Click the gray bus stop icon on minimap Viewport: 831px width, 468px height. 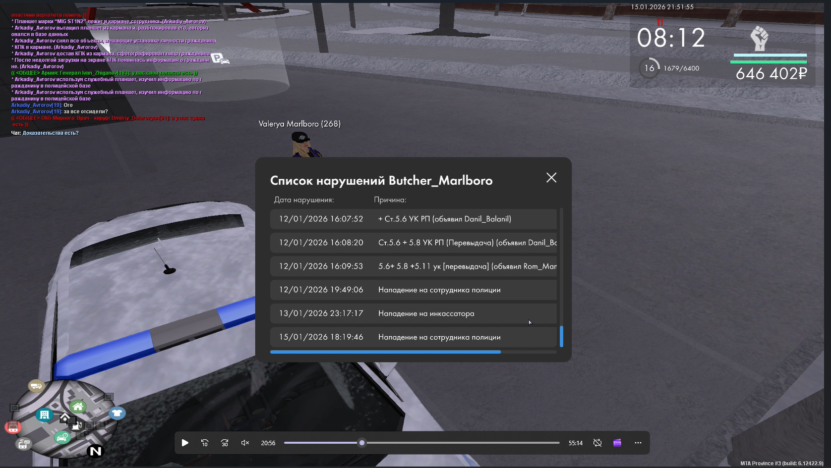(x=23, y=444)
